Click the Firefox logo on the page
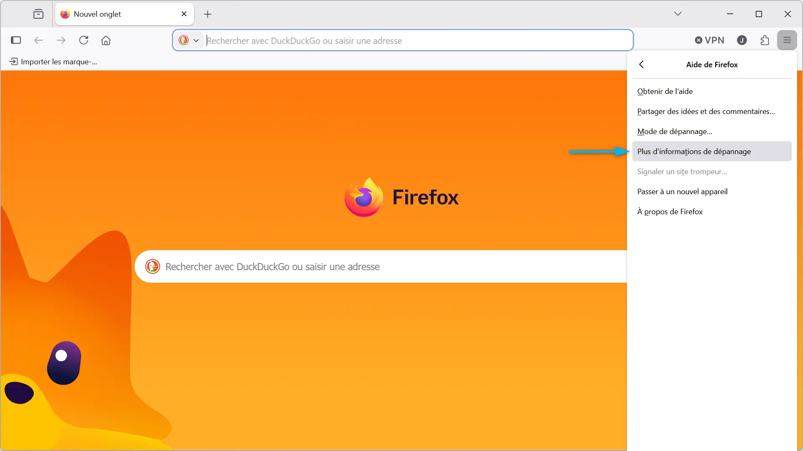Screen dimensions: 803x451 pyautogui.click(x=401, y=197)
